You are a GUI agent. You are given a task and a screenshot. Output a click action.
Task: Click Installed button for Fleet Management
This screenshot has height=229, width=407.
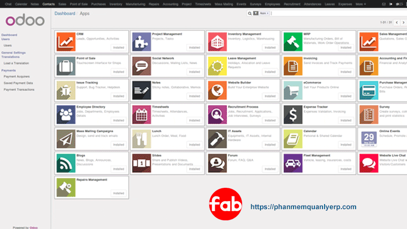click(x=346, y=169)
